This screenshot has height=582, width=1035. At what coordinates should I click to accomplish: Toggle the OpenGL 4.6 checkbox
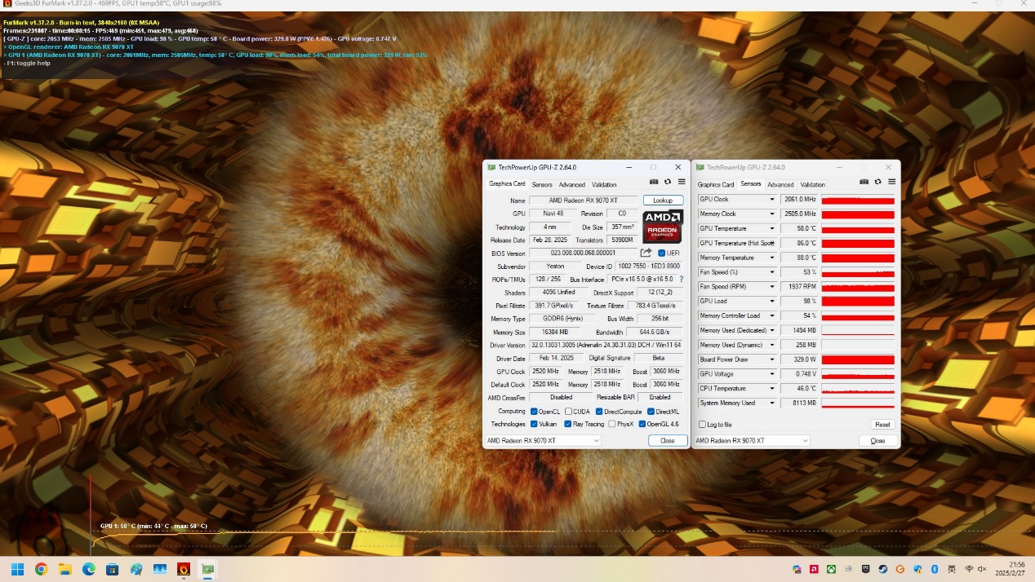coord(642,424)
